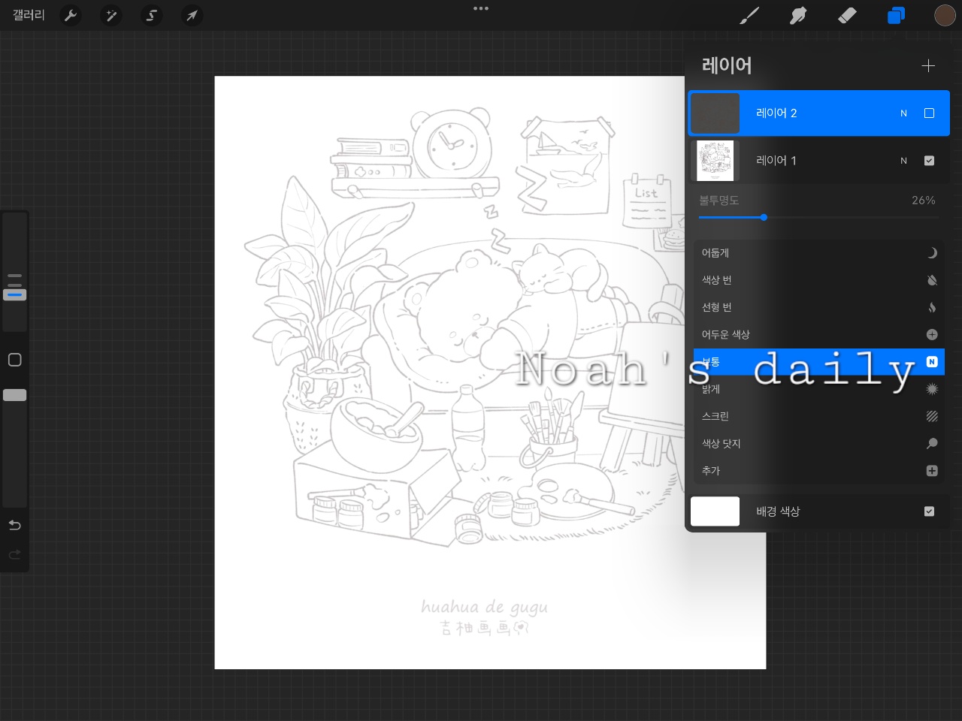Activate the Selection tool
The image size is (962, 721).
click(x=152, y=15)
